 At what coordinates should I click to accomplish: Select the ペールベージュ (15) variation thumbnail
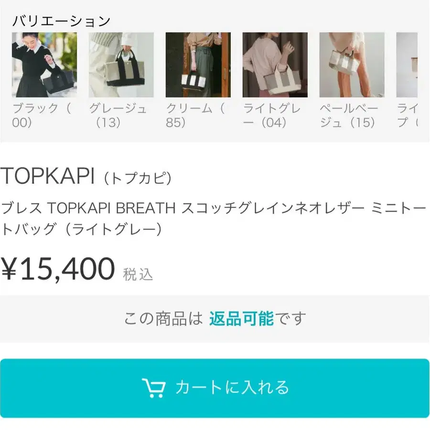click(352, 64)
